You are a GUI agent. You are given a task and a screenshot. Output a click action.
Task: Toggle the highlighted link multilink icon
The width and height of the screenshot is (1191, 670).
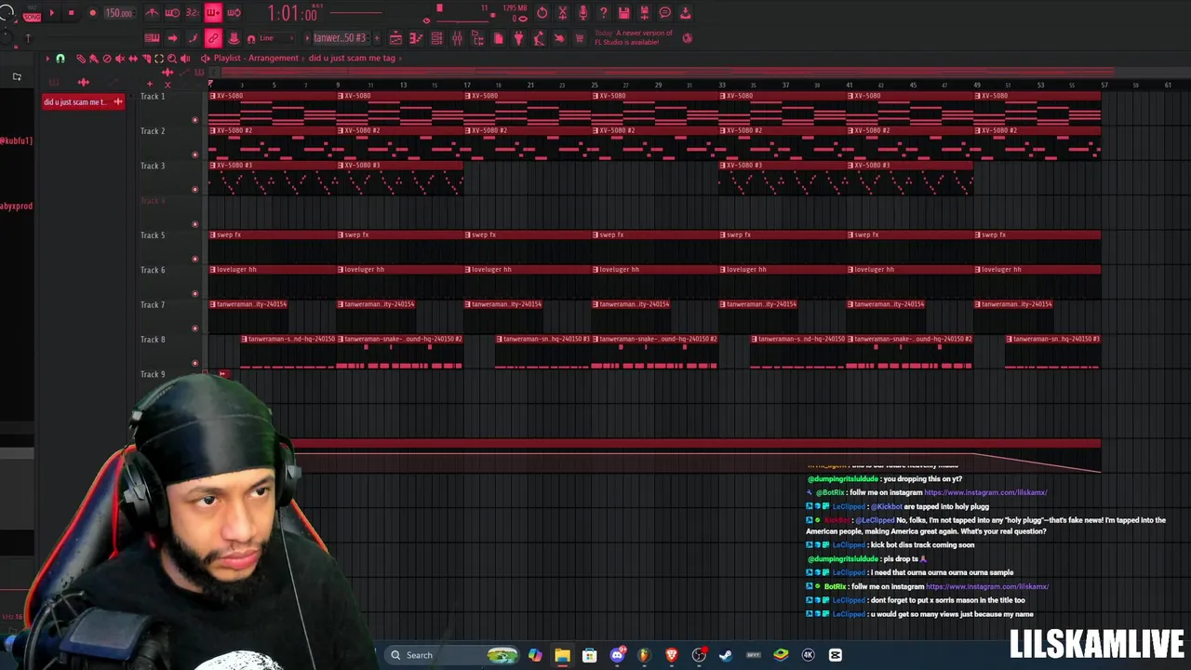click(213, 38)
